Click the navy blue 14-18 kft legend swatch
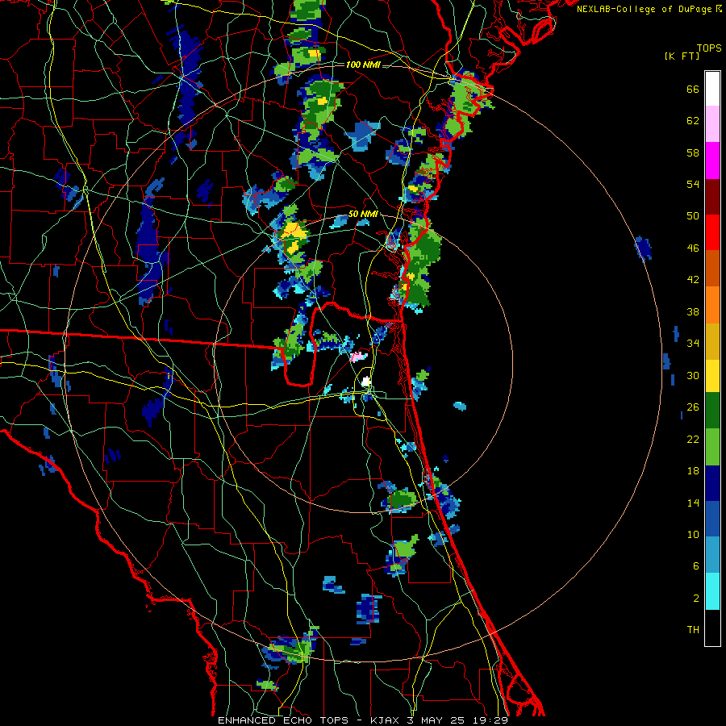This screenshot has height=726, width=726. click(712, 483)
